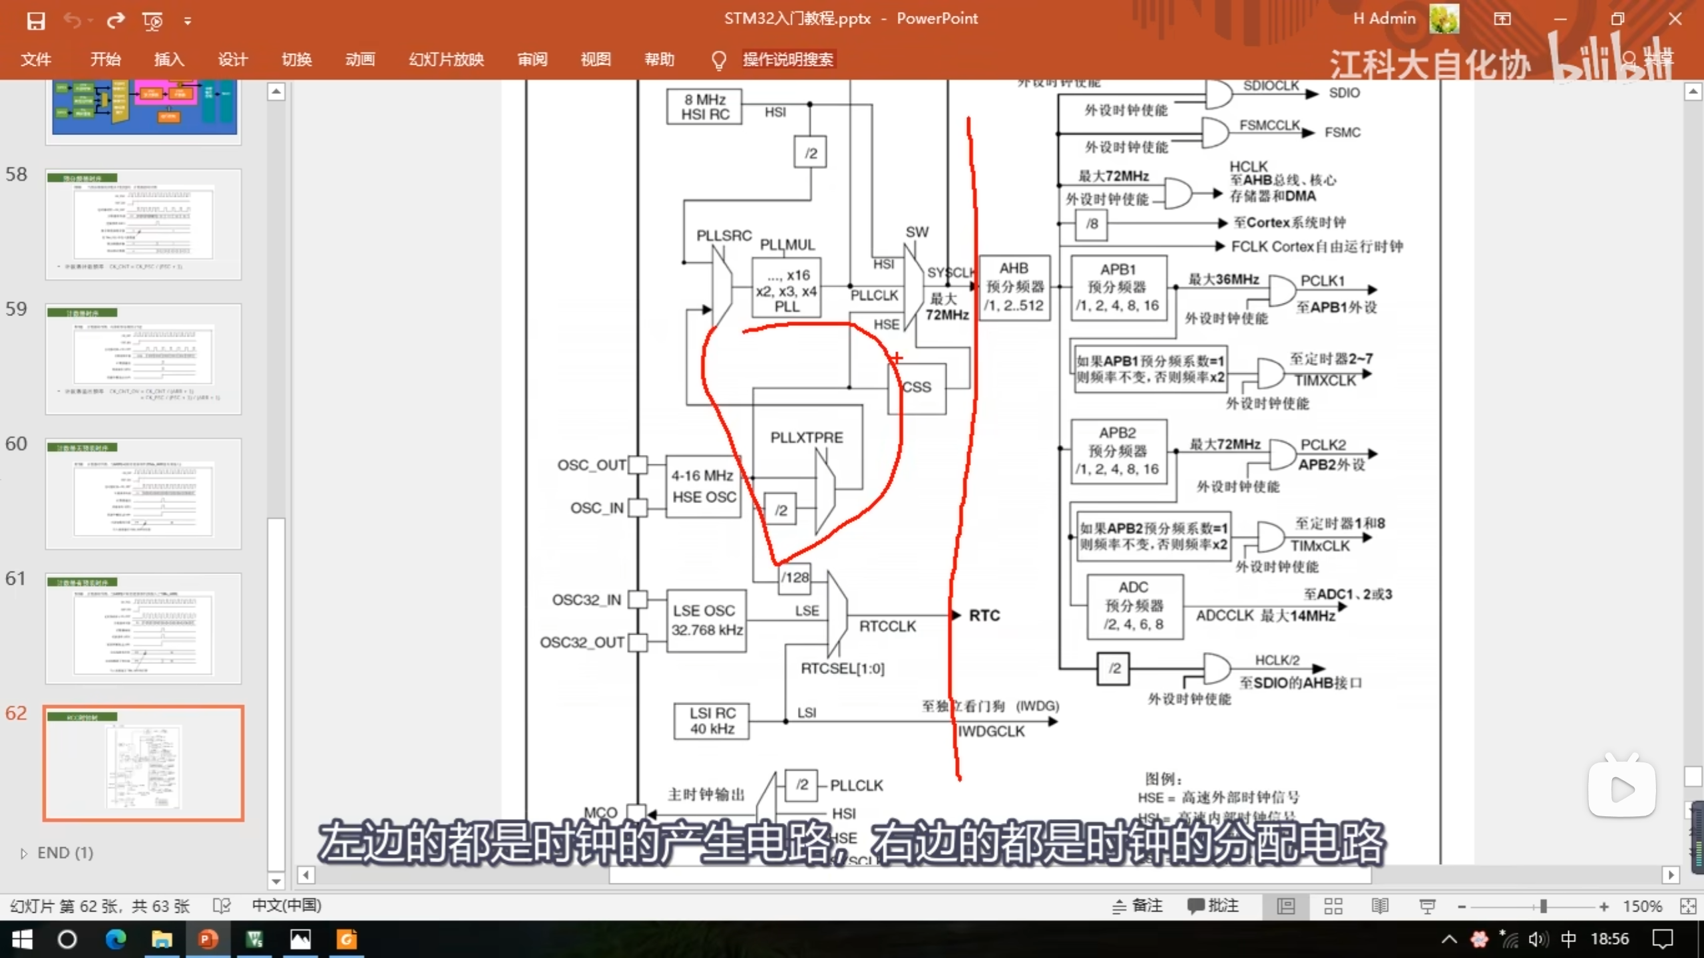The width and height of the screenshot is (1704, 958).
Task: Click the 中文(中国) language button
Action: [286, 906]
